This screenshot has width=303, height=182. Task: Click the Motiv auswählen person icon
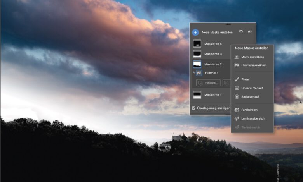point(237,57)
